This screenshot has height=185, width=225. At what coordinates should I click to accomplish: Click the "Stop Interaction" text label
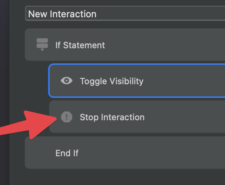112,117
